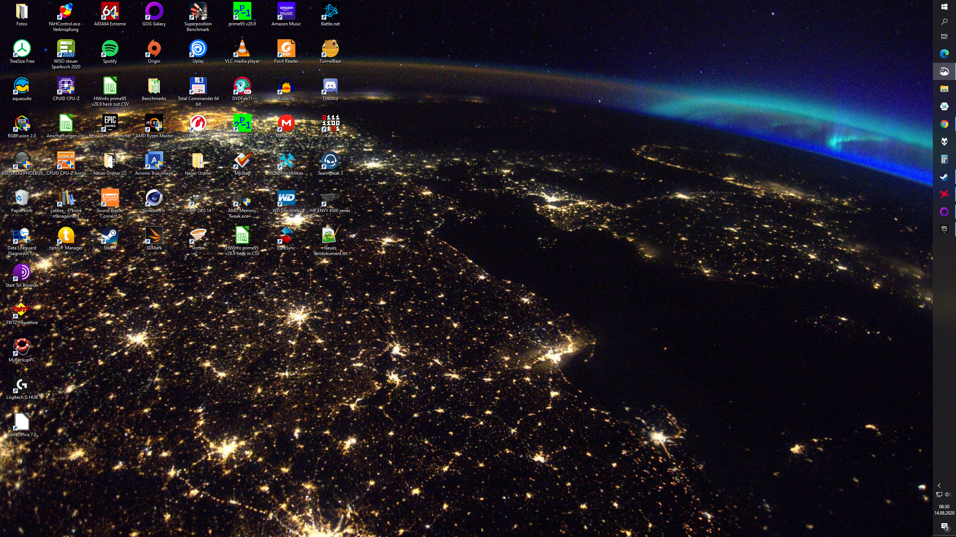Select the Discord desktop icon
956x537 pixels.
click(330, 86)
